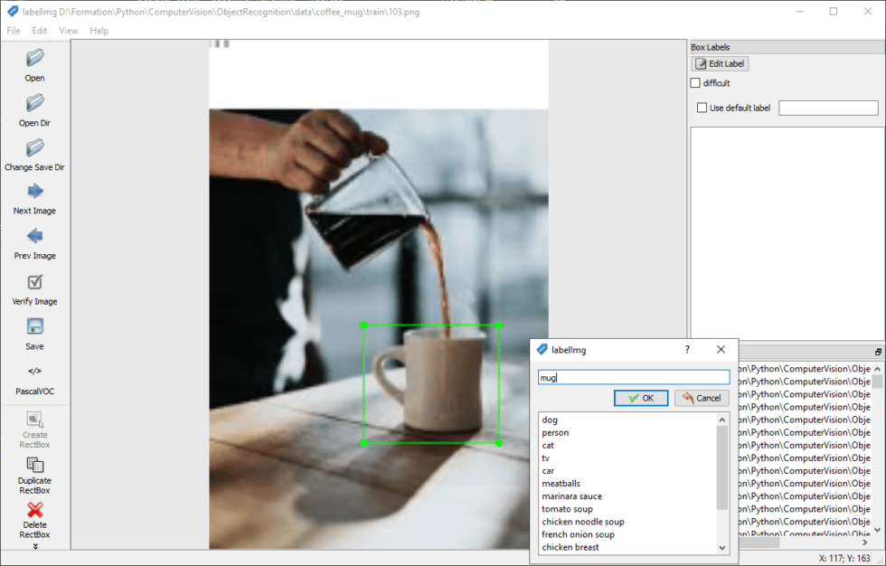Click the Change Save Dir icon
This screenshot has height=566, width=886.
tap(35, 147)
